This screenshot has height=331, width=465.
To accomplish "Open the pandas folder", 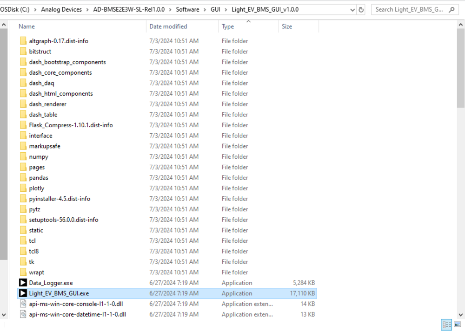I will [40, 177].
